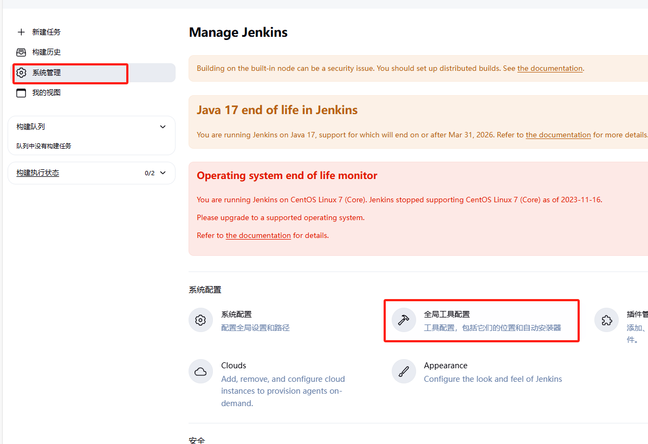
Task: Click the plus icon beside 新建任务
Action: point(21,32)
